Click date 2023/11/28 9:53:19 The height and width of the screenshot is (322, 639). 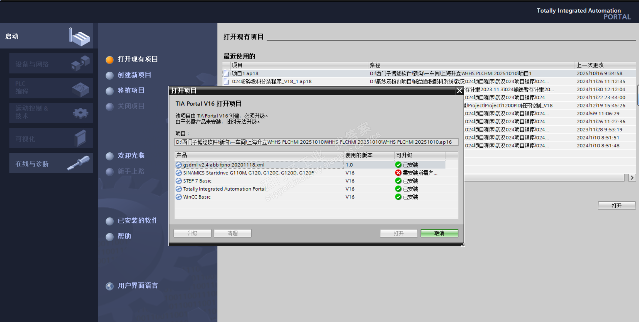pyautogui.click(x=599, y=130)
